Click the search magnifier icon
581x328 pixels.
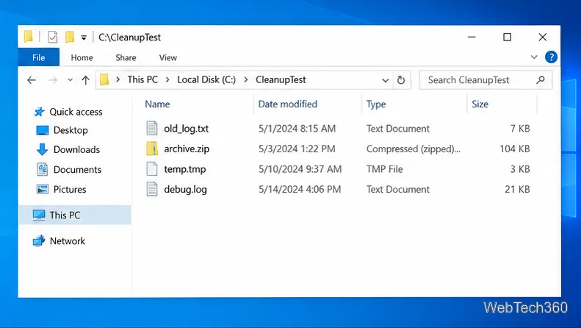pyautogui.click(x=541, y=79)
